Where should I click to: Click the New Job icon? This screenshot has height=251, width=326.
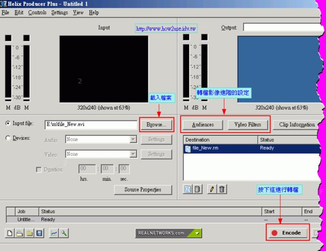point(10,233)
